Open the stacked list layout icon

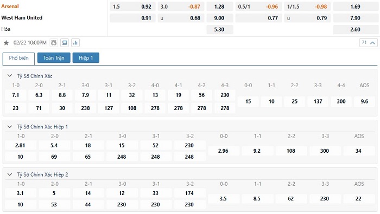tap(65, 43)
